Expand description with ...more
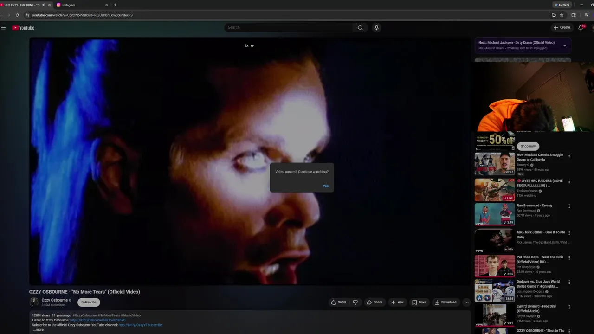This screenshot has width=594, height=334. (39, 330)
